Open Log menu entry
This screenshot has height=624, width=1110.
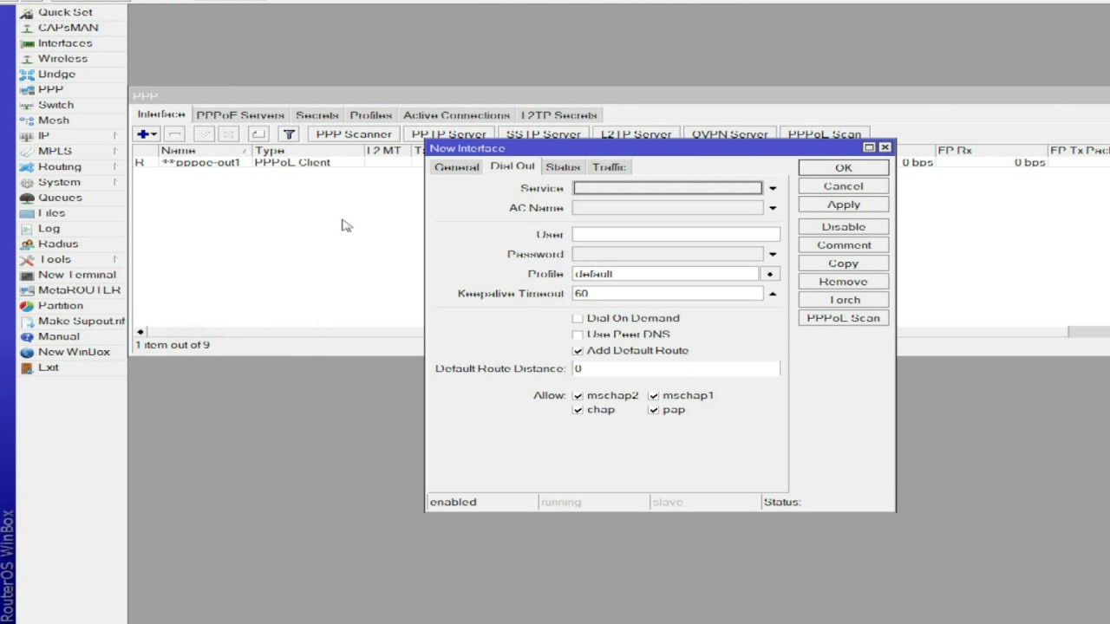pos(49,229)
